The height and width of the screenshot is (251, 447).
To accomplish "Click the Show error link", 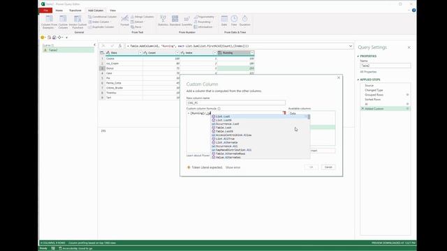I will point(233,167).
